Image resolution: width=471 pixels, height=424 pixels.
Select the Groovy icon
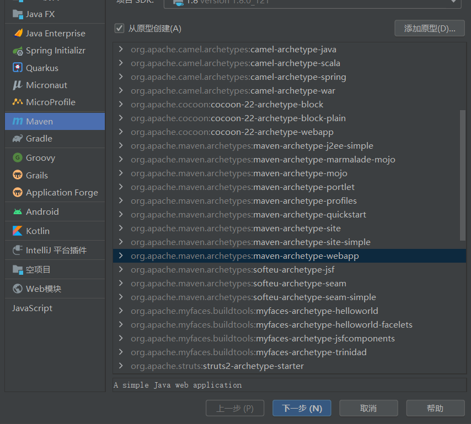click(x=18, y=157)
